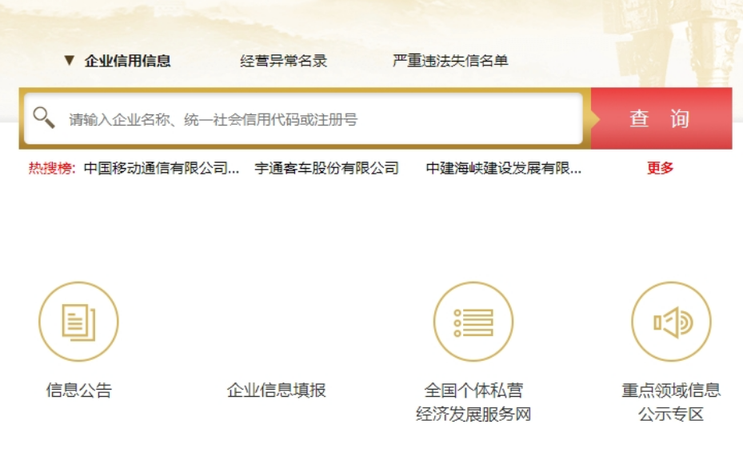Open the 企业信息填报 link
Screen dimensions: 743x464
pos(276,390)
